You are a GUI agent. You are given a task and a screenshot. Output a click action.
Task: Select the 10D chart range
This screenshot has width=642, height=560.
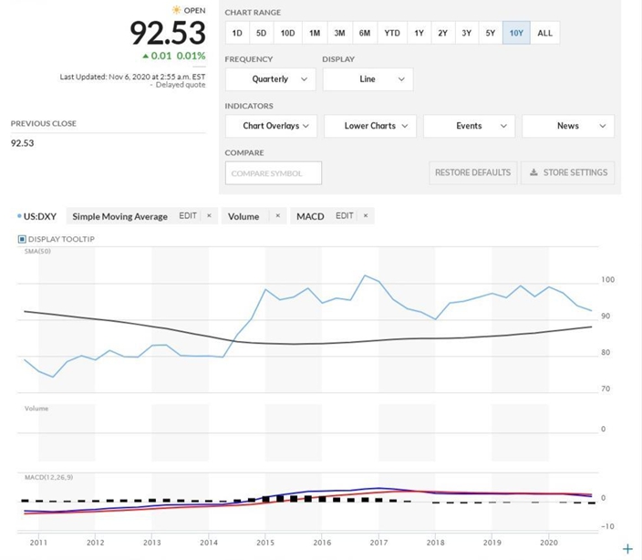[x=287, y=33]
